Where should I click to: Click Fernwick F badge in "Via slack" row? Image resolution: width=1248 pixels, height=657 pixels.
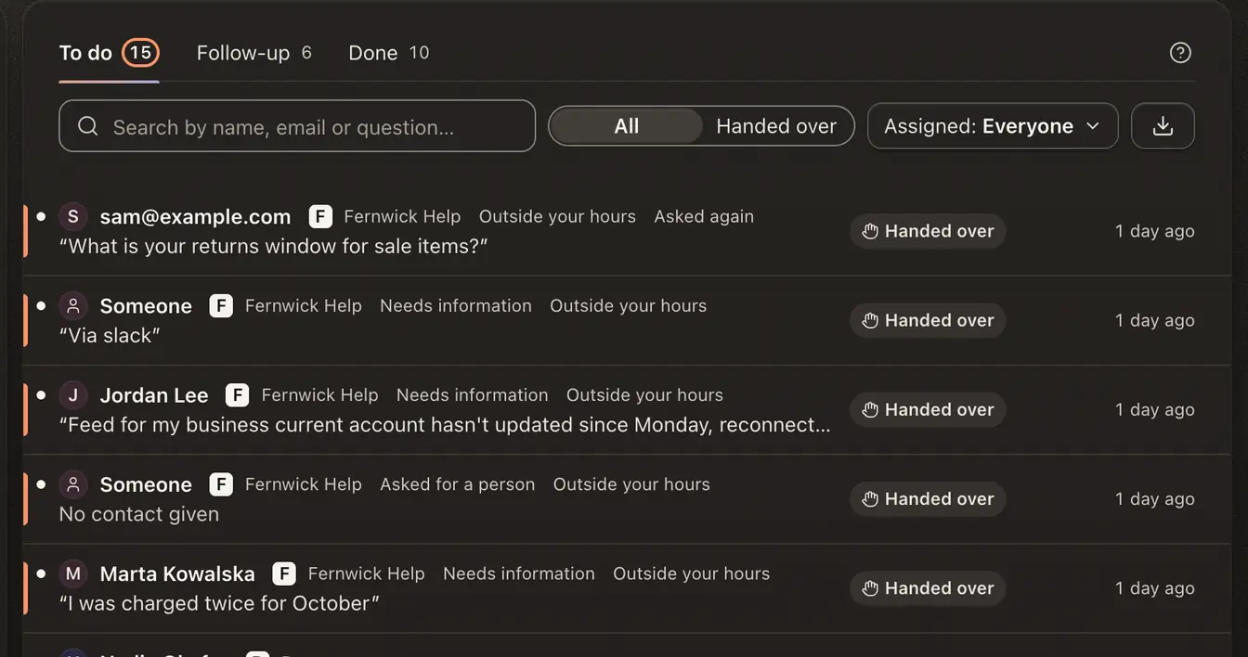click(221, 305)
